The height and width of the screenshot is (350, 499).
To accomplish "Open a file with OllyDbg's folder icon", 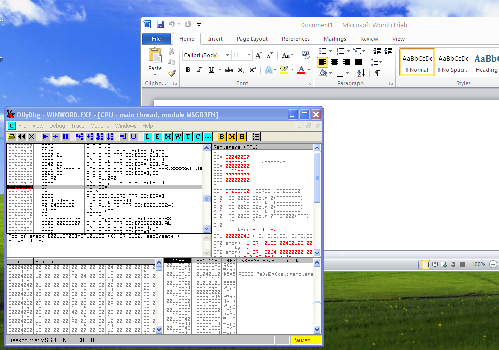I will (x=12, y=137).
